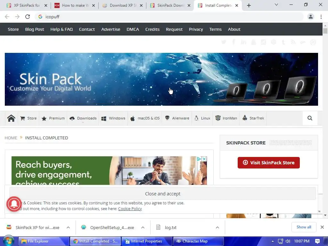Expand options for OpenShellSetup download
Screen dimensions: 328x246
click(x=143, y=227)
